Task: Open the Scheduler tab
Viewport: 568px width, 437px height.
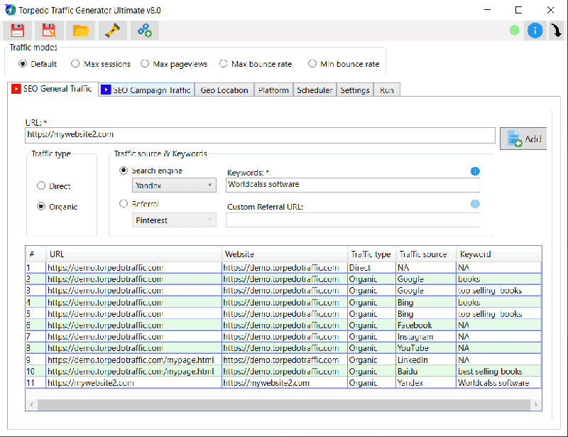Action: (315, 90)
